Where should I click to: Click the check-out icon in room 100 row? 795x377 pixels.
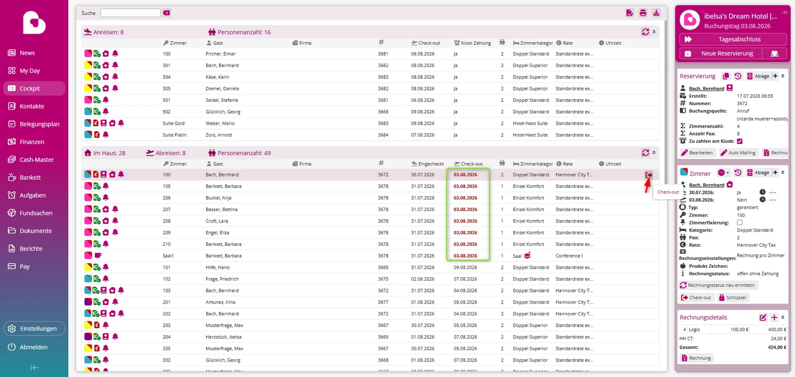point(648,175)
